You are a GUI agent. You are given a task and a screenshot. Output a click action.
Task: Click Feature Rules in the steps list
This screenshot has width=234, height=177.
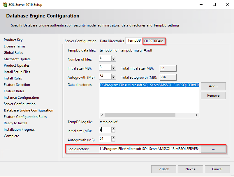14,91
